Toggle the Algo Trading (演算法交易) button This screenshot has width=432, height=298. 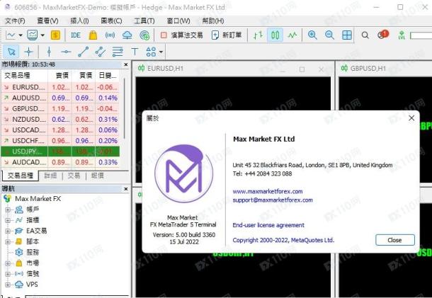(x=182, y=35)
